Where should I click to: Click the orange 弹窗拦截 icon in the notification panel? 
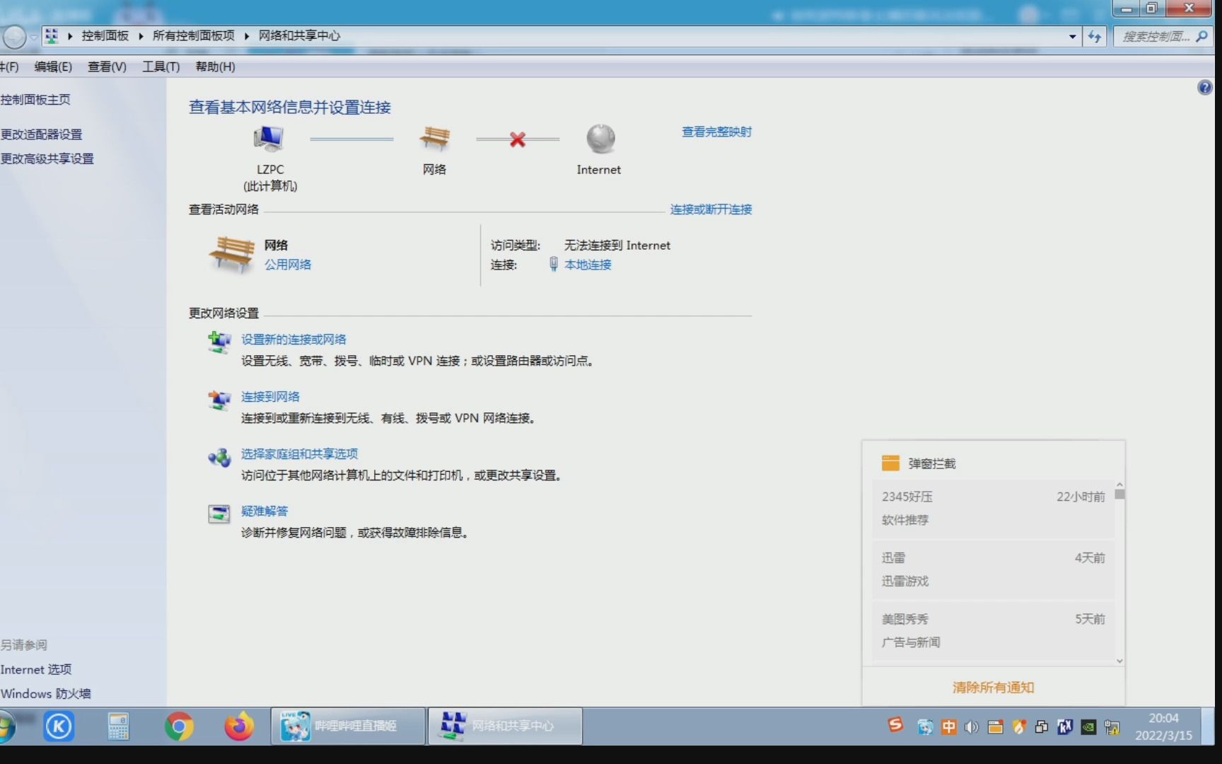point(890,463)
